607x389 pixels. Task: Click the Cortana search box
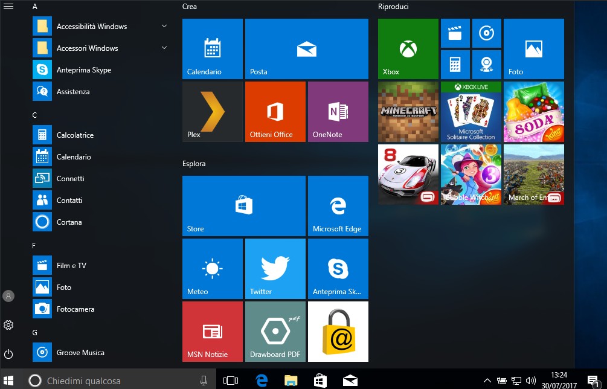pyautogui.click(x=120, y=381)
